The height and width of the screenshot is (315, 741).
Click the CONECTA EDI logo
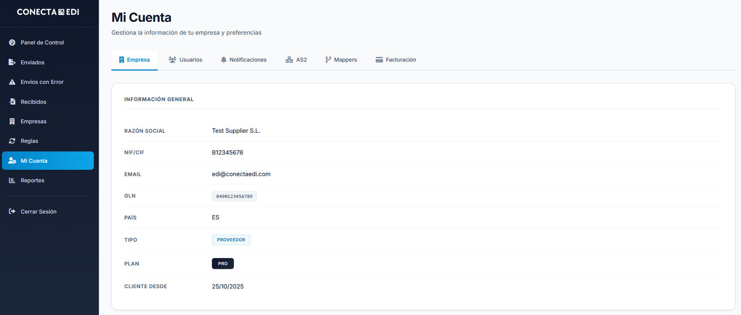click(x=48, y=12)
